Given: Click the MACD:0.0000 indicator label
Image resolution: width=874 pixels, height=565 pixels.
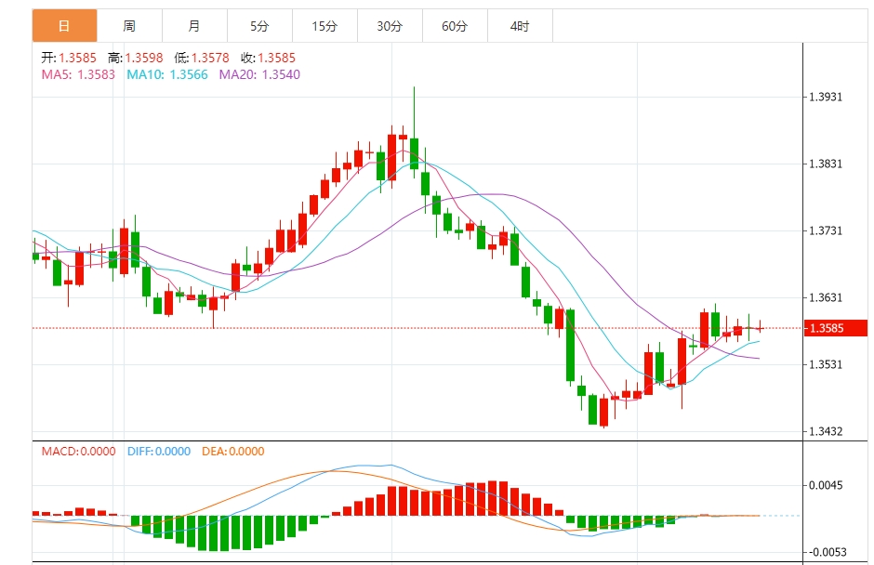Looking at the screenshot, I should (x=79, y=452).
